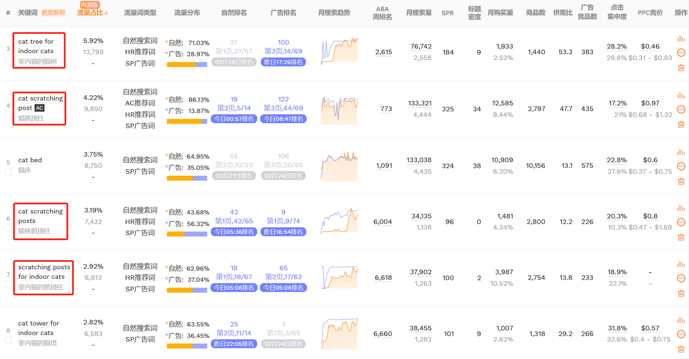The width and height of the screenshot is (689, 359).
Task: Open the 数据解释 tab link
Action: point(53,12)
